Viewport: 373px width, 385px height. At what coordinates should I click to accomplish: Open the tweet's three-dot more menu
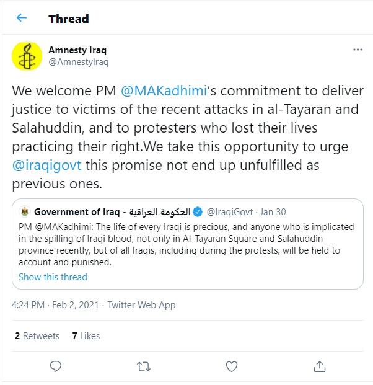point(358,49)
